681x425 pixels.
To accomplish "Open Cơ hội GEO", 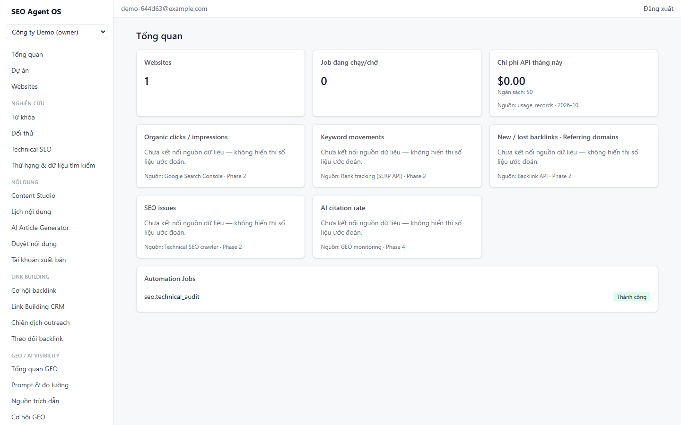I will (x=28, y=417).
